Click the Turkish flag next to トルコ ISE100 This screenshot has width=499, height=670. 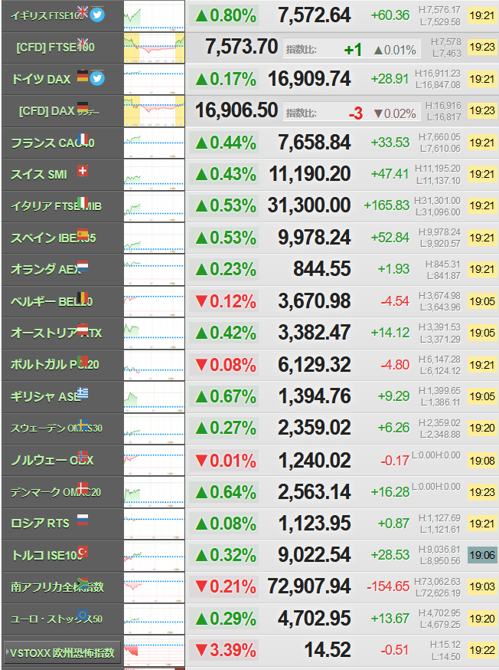click(83, 552)
